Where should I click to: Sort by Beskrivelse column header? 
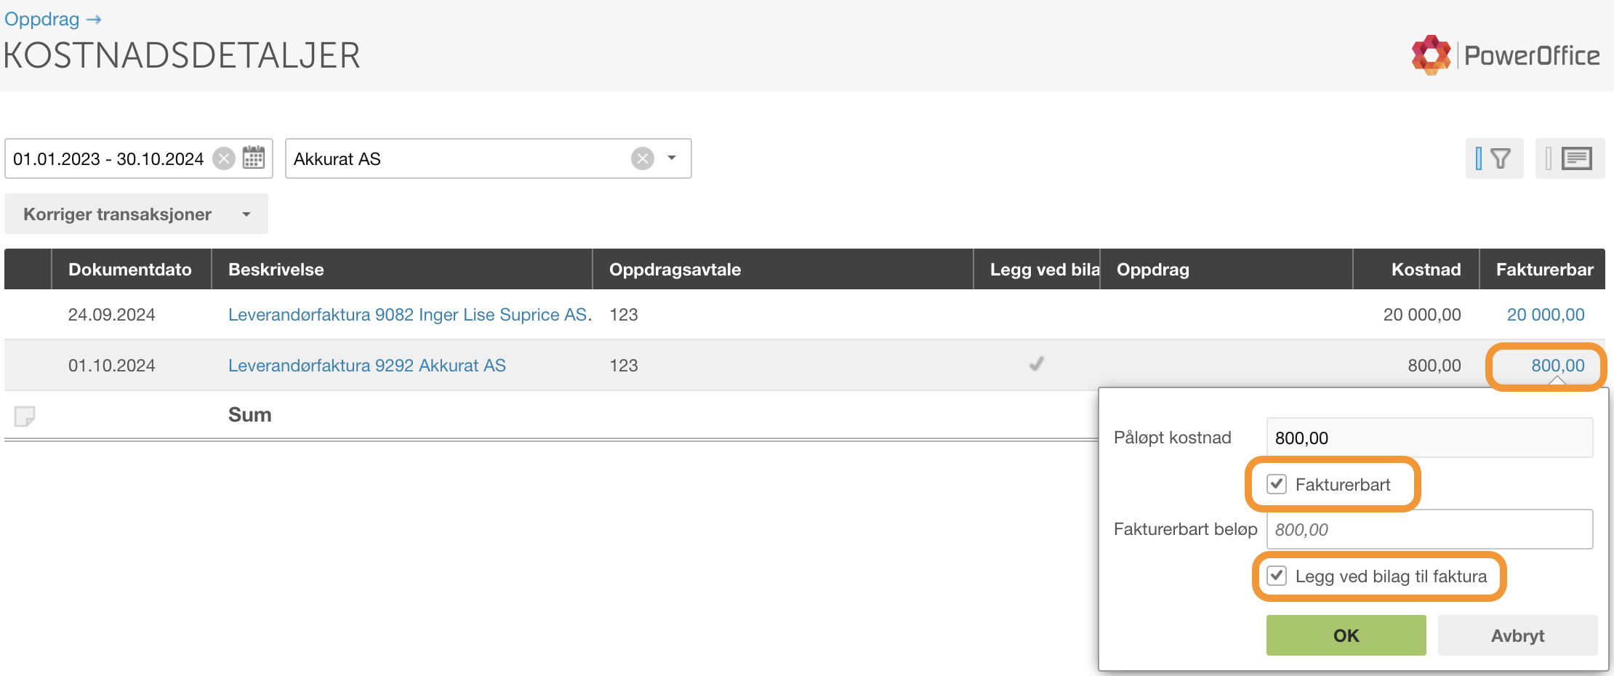[401, 269]
